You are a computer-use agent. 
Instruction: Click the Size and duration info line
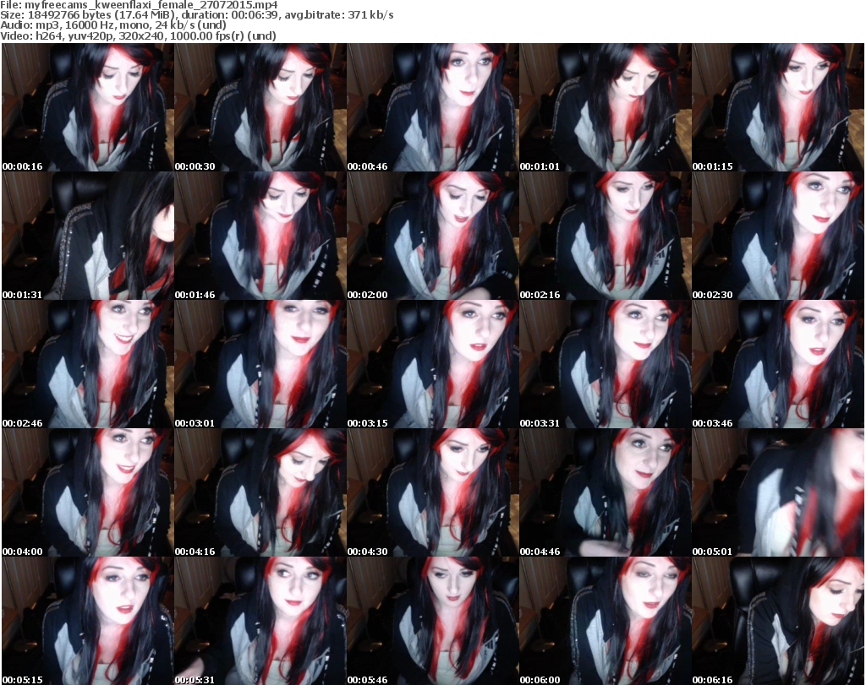(197, 15)
